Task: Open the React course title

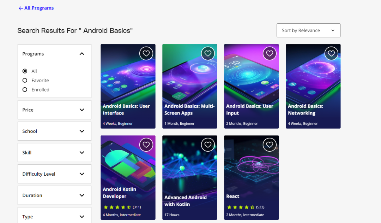Action: click(x=233, y=196)
